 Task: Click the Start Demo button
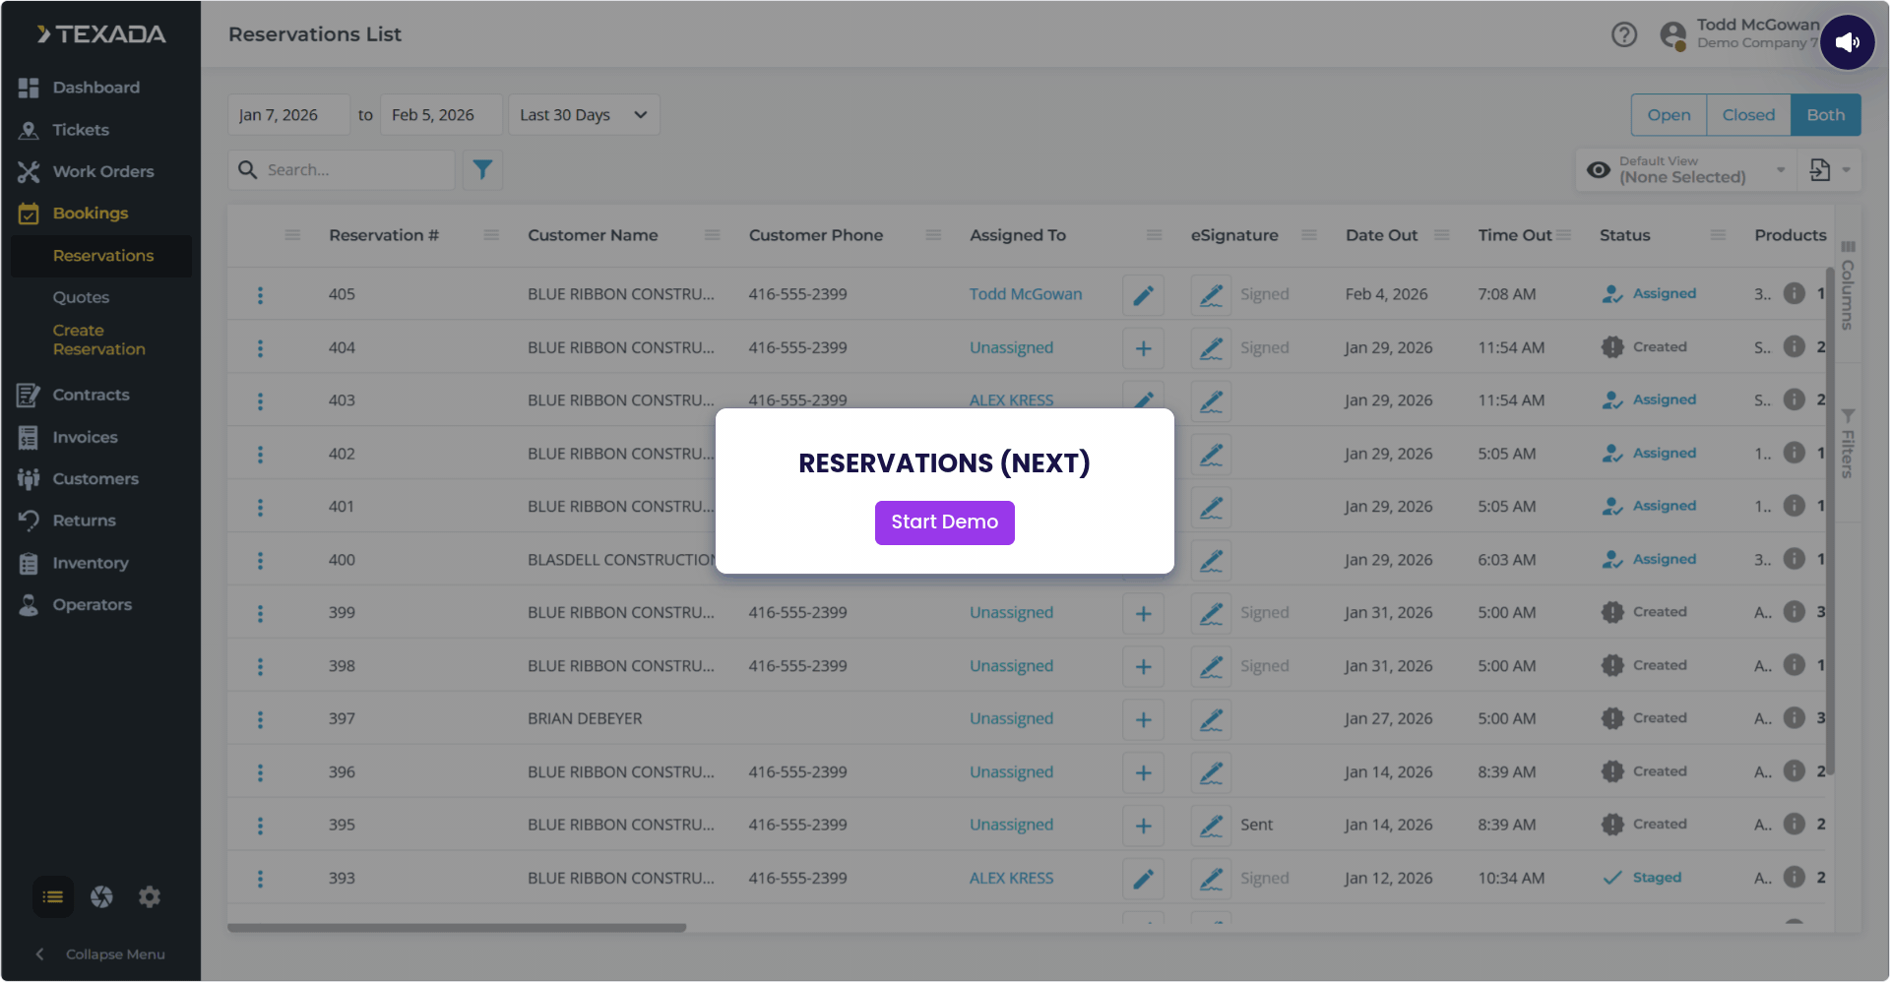(944, 522)
